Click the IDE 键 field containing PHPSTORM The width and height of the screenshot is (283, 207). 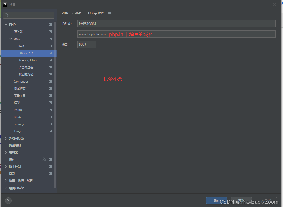click(176, 24)
